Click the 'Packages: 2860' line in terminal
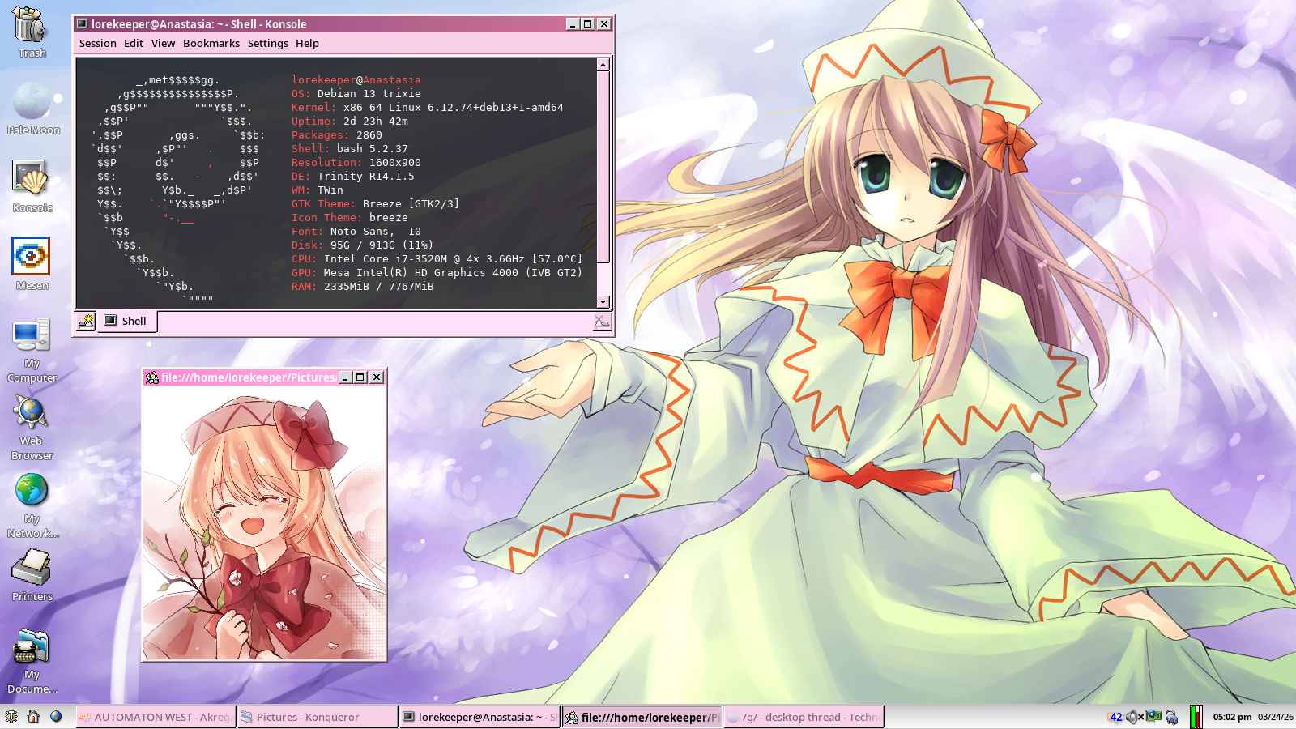 [x=337, y=135]
